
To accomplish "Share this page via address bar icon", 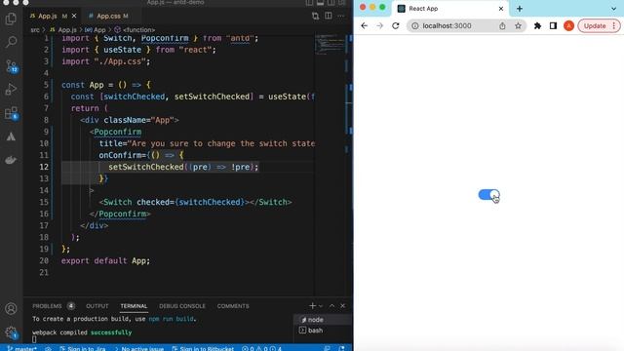I will [502, 26].
